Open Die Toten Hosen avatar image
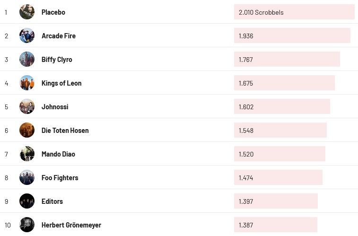 pyautogui.click(x=27, y=130)
